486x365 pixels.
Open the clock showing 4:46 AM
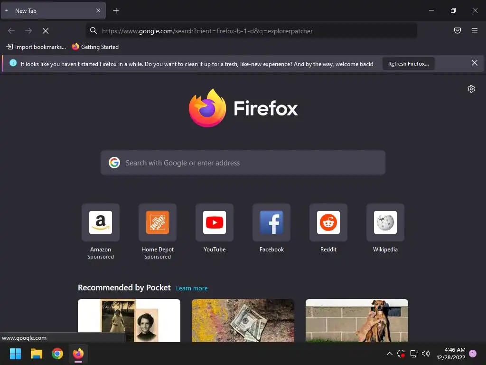tap(451, 354)
